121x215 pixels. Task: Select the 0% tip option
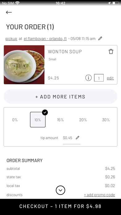[15, 120]
